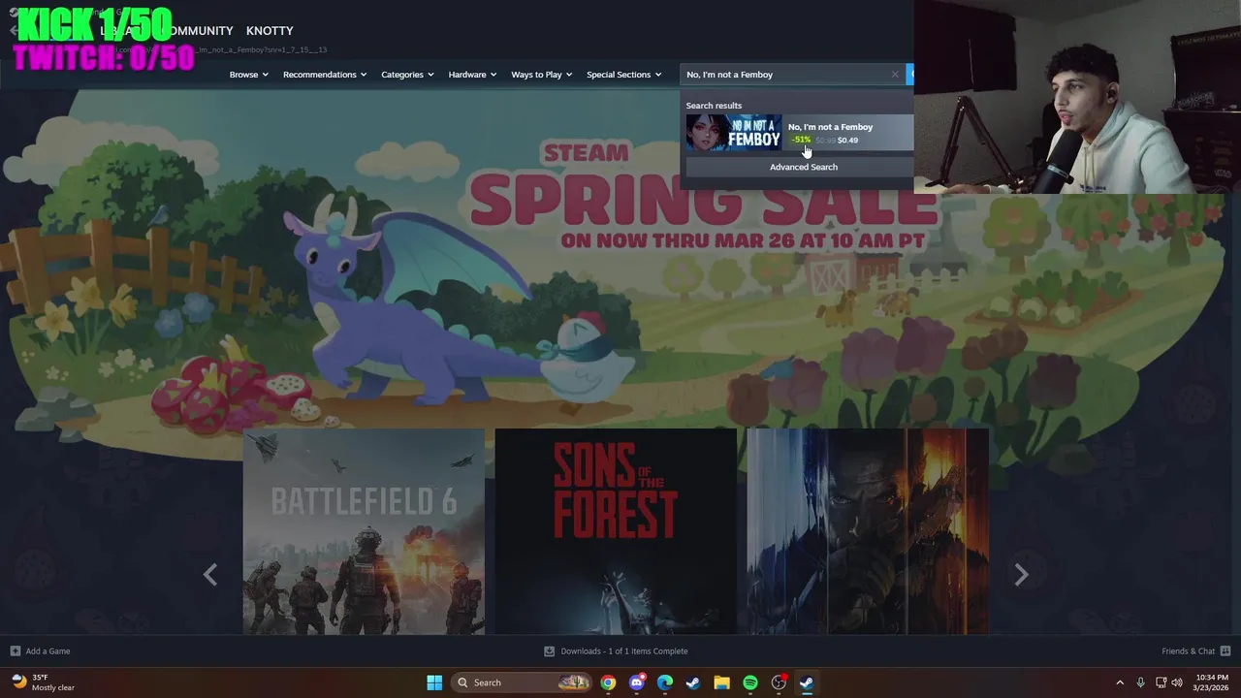Open network settings tray icon
The image size is (1241, 698).
1161,682
